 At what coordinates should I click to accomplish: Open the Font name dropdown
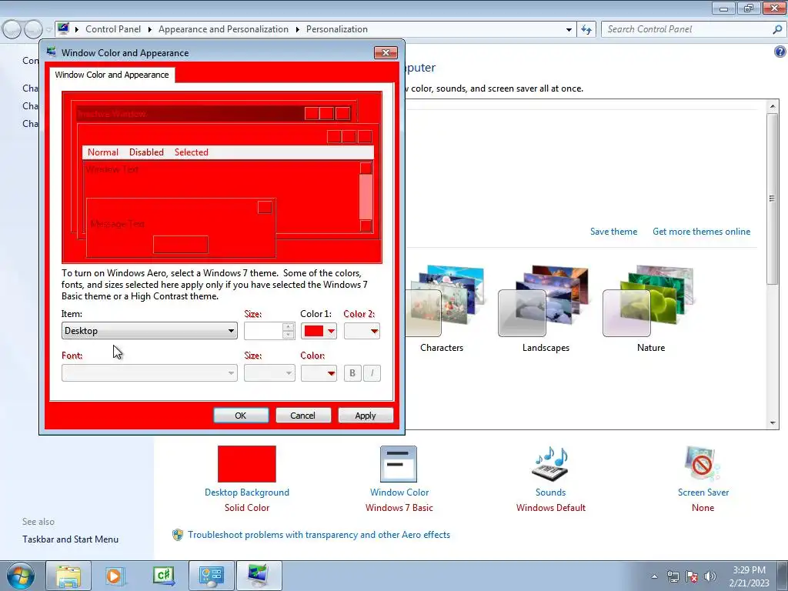pos(149,373)
